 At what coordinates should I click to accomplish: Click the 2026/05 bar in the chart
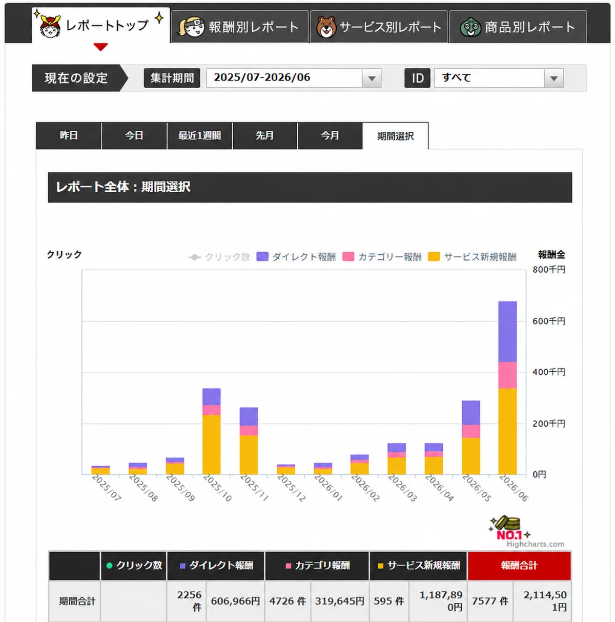[x=471, y=437]
